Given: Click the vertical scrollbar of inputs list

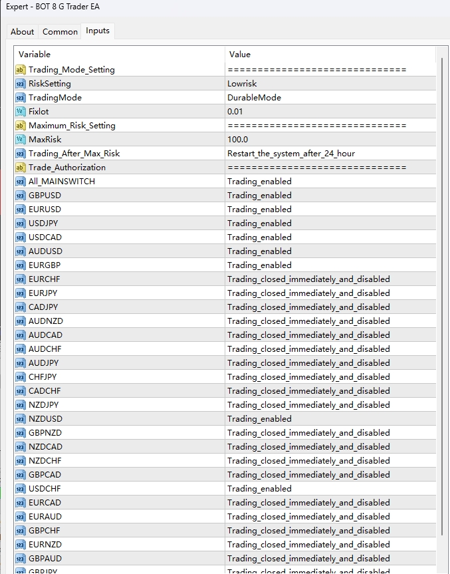Looking at the screenshot, I should (443, 266).
